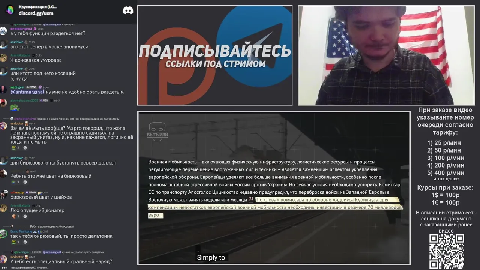This screenshot has height=270, width=480.
Task: Toggle the reaction under Ennio Terricone's message
Action: 15,242
